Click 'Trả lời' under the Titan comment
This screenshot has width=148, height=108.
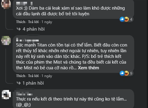click(x=33, y=76)
